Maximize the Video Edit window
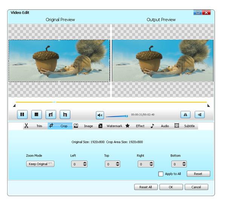This screenshot has width=227, height=204. (198, 12)
